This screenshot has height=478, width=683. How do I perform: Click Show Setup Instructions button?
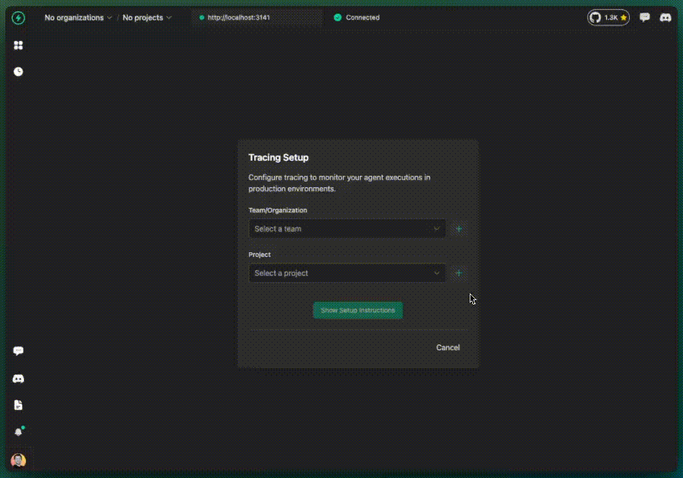click(x=357, y=311)
